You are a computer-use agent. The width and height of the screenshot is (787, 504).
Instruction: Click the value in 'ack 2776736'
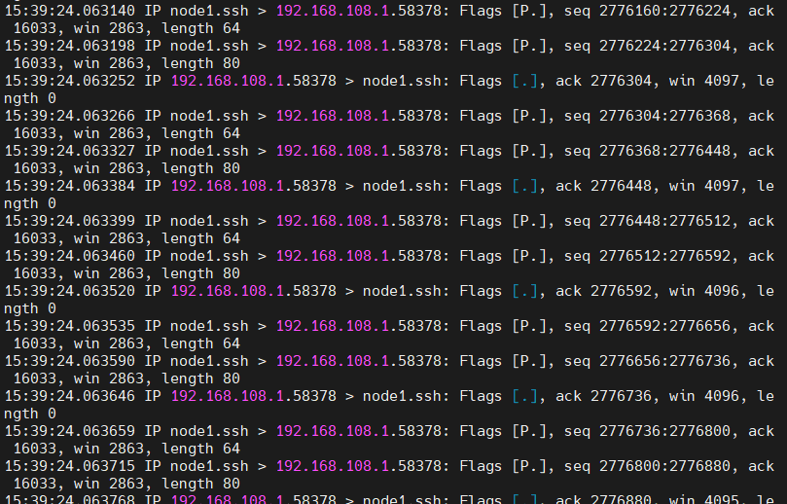pos(621,396)
